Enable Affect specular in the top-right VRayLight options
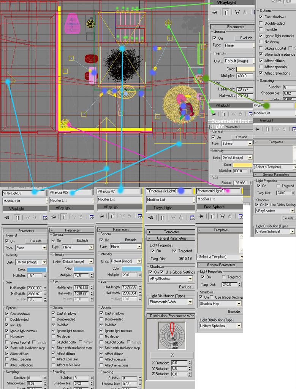The image size is (296, 389). 261,67
